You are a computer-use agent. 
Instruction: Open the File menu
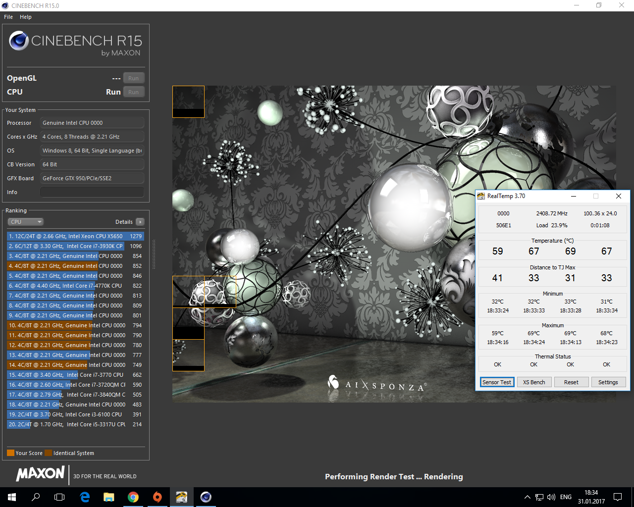[8, 17]
